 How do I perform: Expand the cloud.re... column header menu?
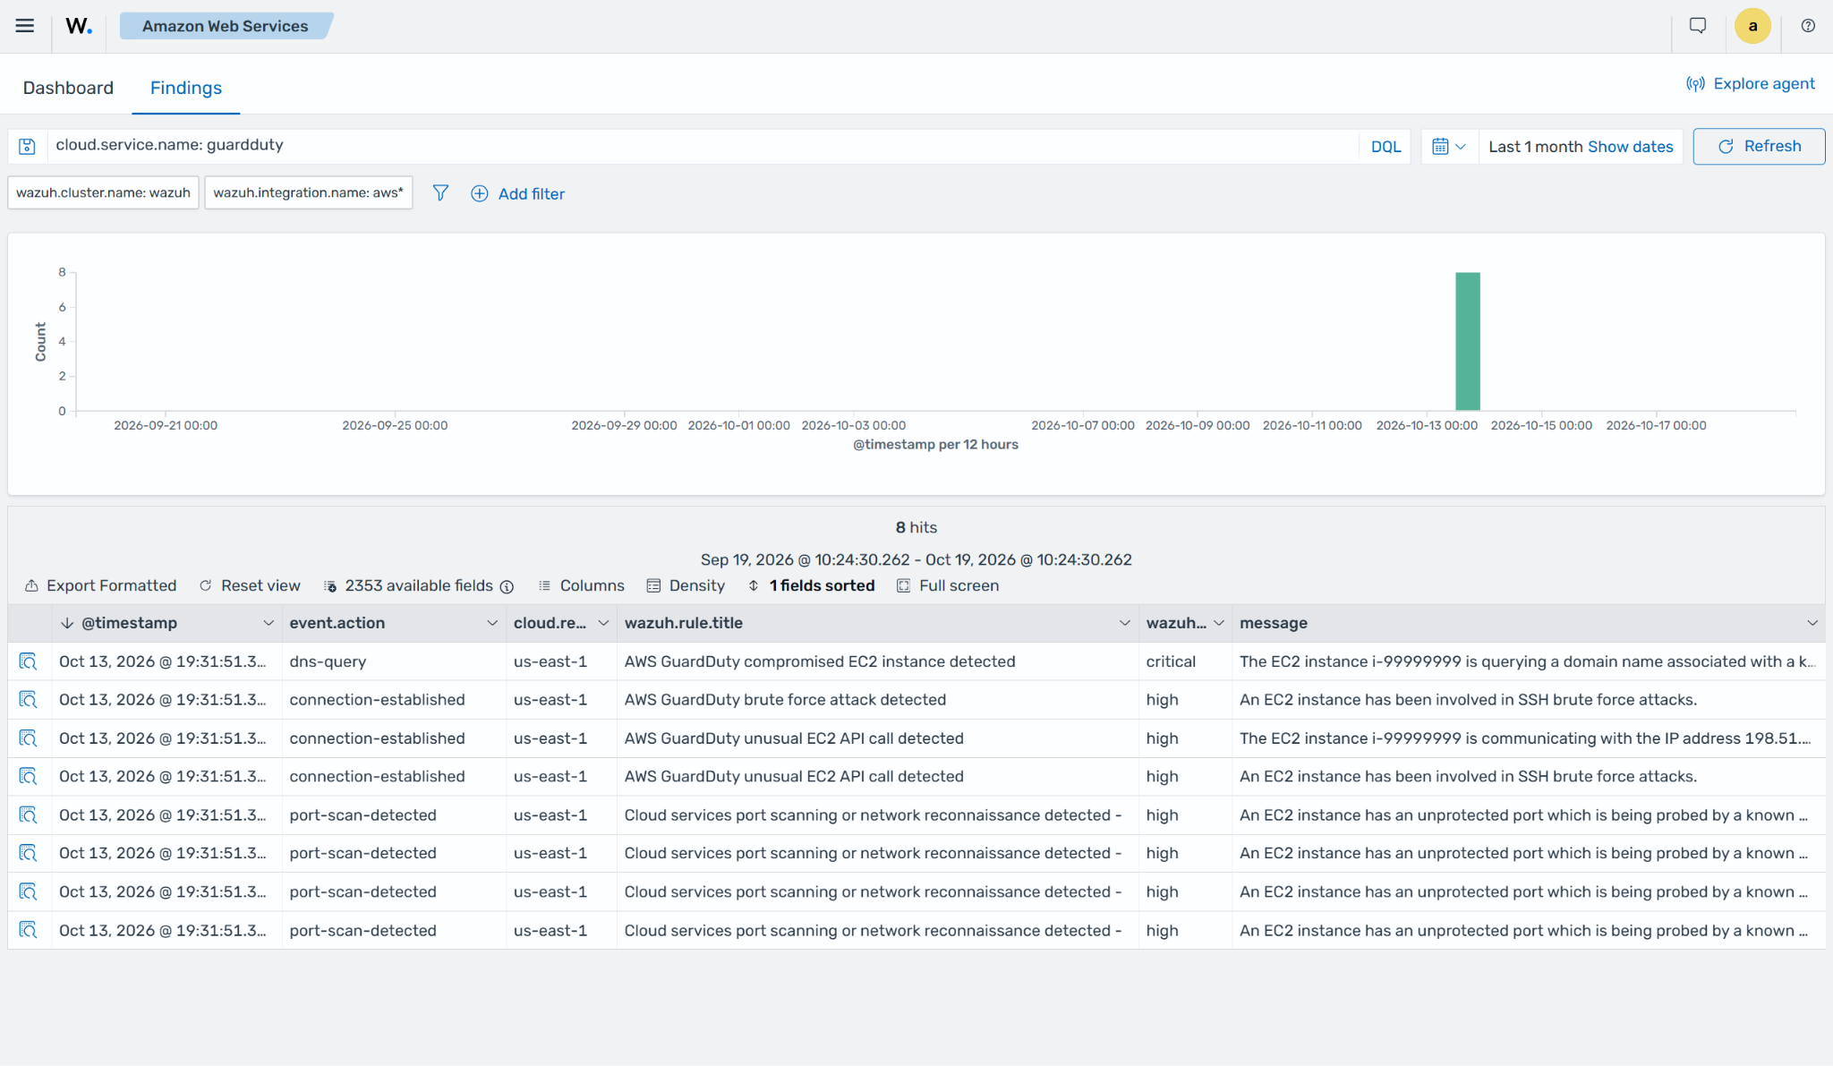[x=603, y=623]
